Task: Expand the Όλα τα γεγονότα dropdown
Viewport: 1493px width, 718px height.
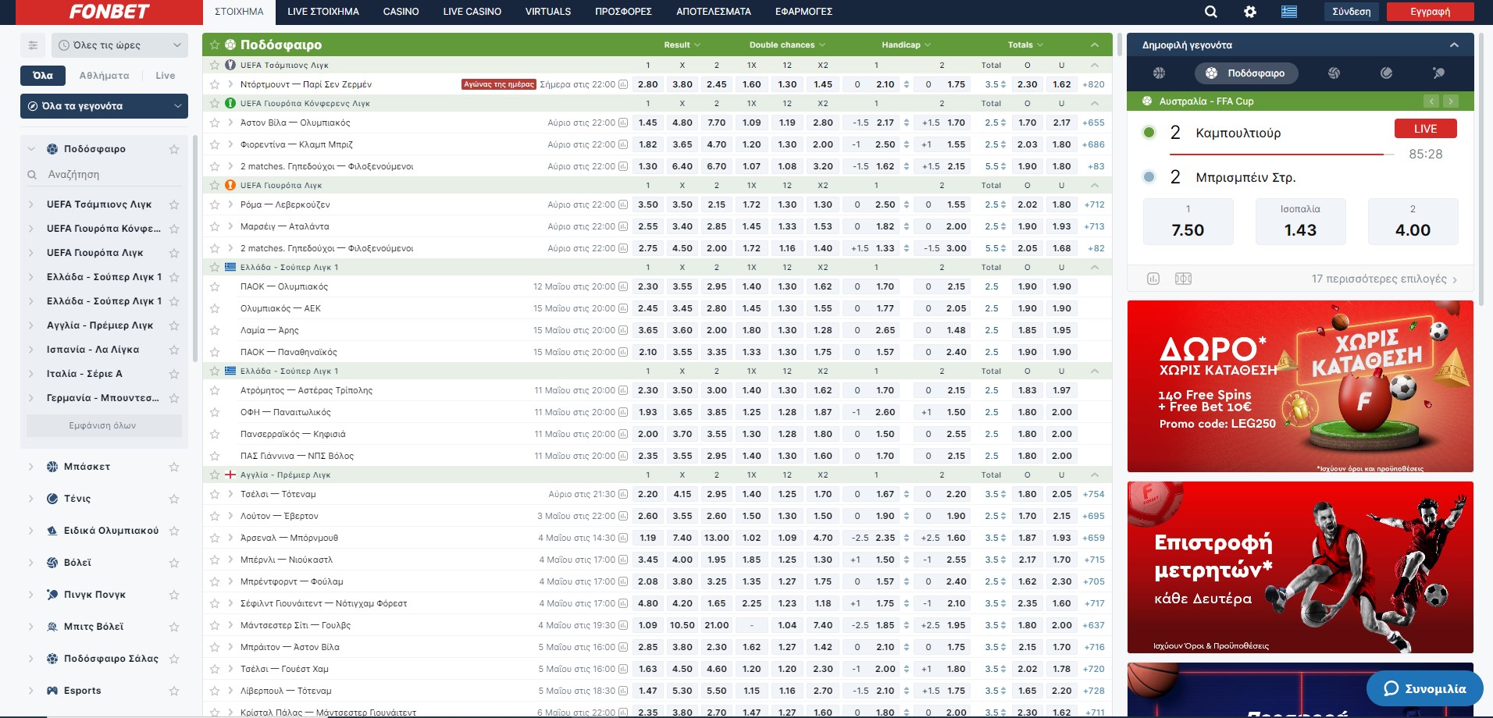Action: point(104,106)
